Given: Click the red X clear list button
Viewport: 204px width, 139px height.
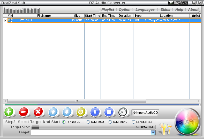Looking at the screenshot, I should (39, 112).
